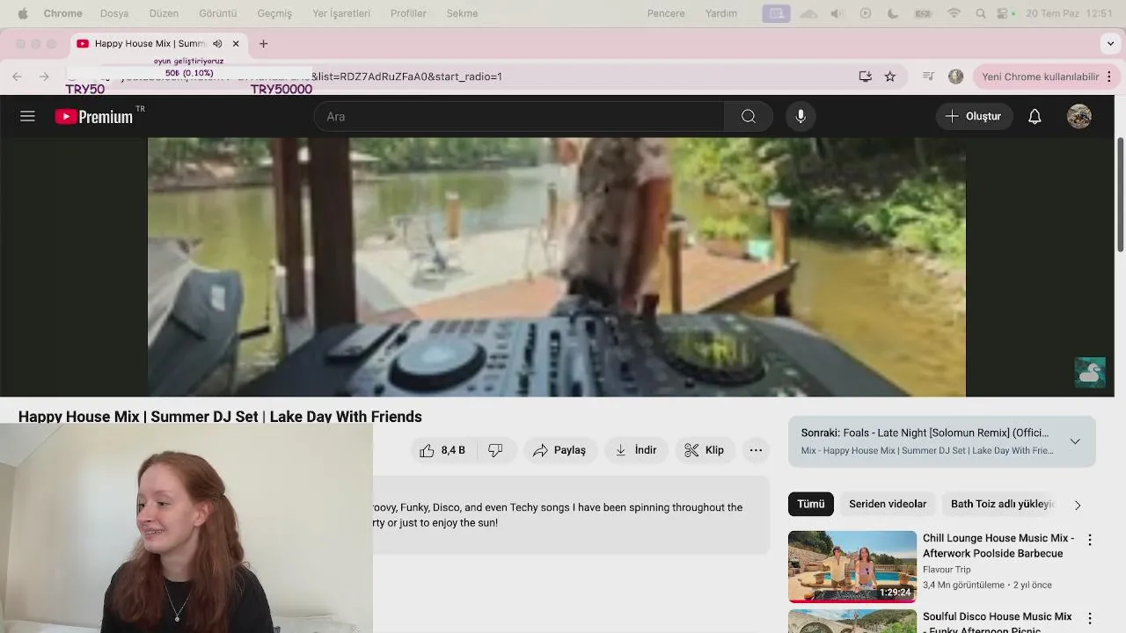Click the Klip button
The width and height of the screenshot is (1126, 633).
tap(705, 450)
